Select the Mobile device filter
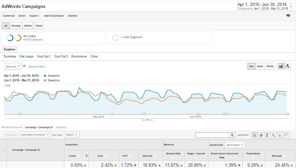 coord(28,26)
